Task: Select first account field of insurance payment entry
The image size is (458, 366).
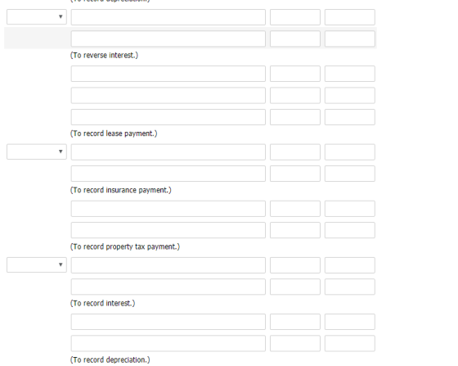Action: pyautogui.click(x=168, y=152)
